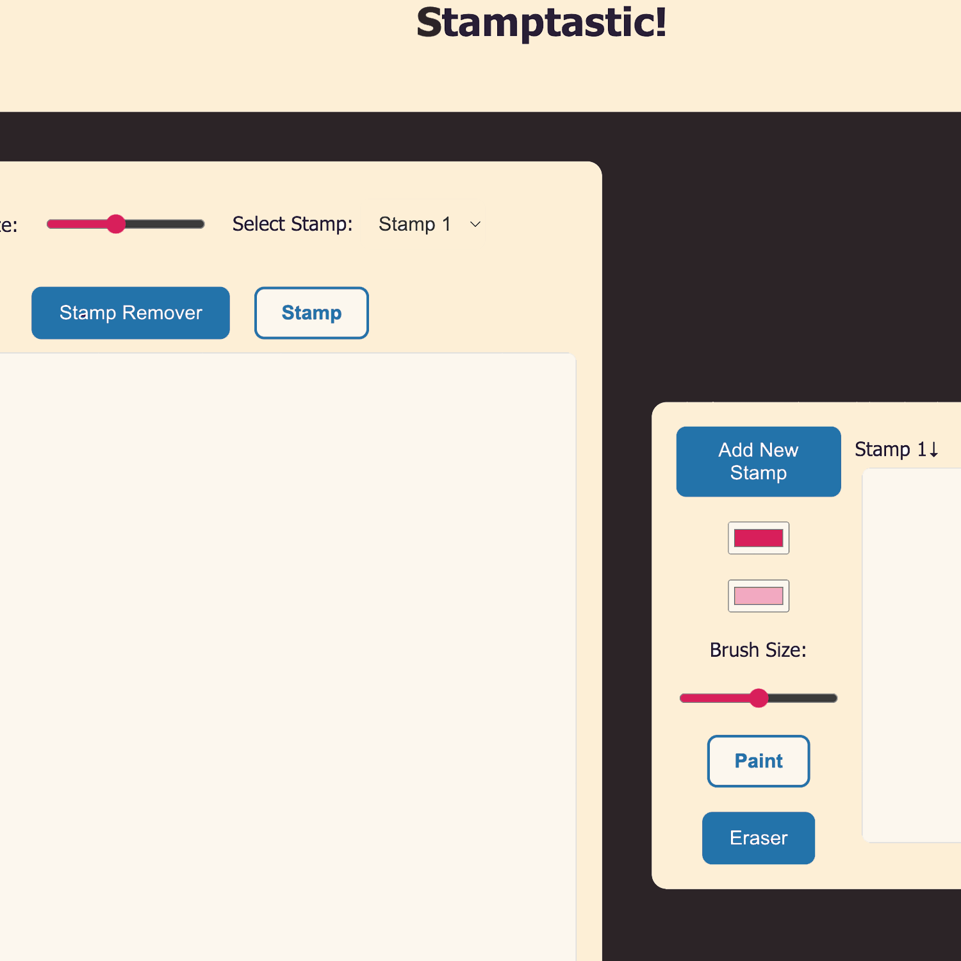Screen dimensions: 961x961
Task: Click the chevron arrow beside Stamp 1
Action: [475, 224]
